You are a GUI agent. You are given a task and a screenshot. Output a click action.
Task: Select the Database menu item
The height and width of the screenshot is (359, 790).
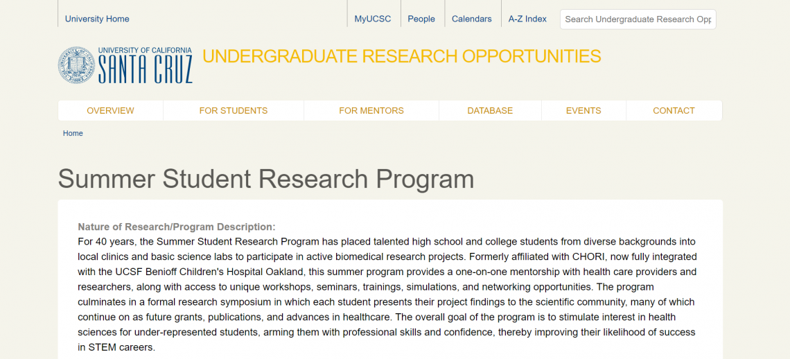point(490,110)
